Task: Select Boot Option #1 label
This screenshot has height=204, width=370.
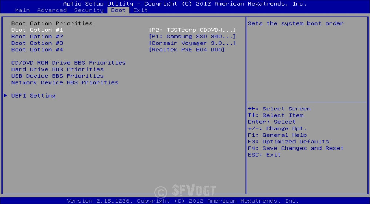Action: pyautogui.click(x=37, y=30)
